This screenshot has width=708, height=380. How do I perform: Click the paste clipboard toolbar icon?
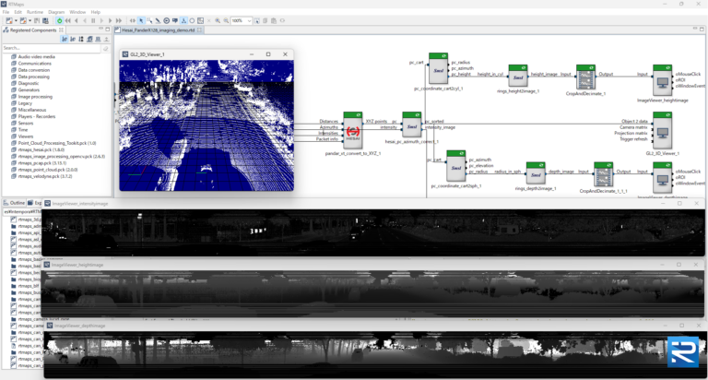pos(274,20)
